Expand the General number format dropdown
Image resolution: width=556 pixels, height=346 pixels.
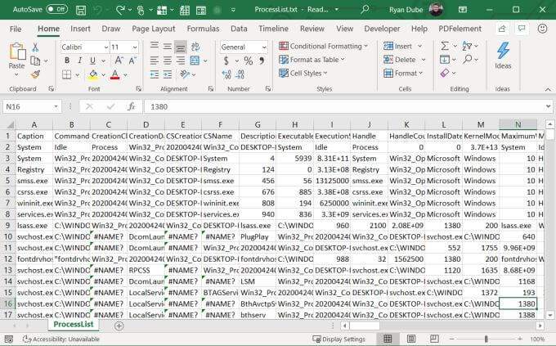pyautogui.click(x=243, y=47)
